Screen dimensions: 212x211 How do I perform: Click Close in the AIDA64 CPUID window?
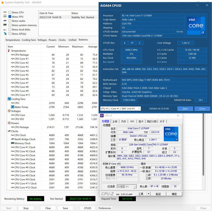coord(202,109)
